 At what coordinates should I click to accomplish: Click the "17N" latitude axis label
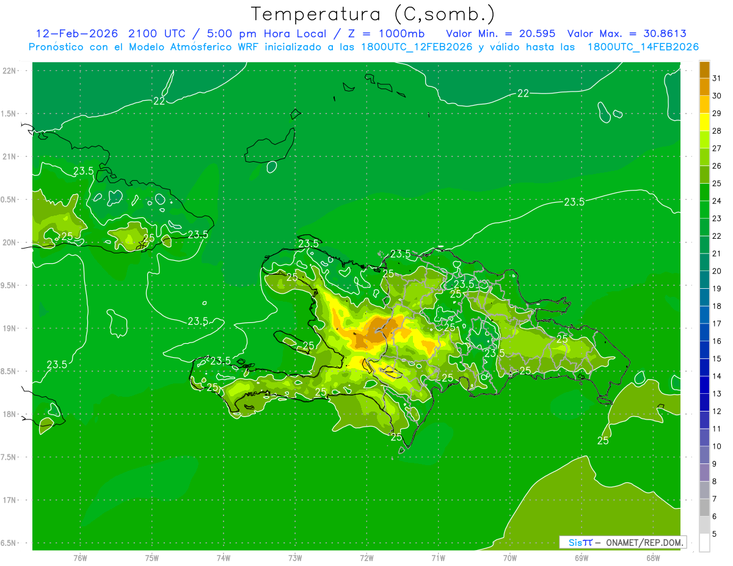point(9,500)
